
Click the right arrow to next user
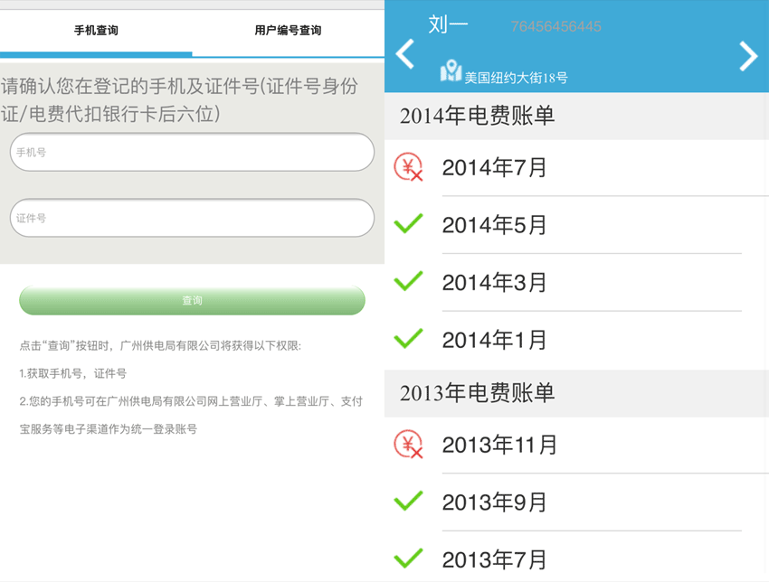[x=747, y=56]
